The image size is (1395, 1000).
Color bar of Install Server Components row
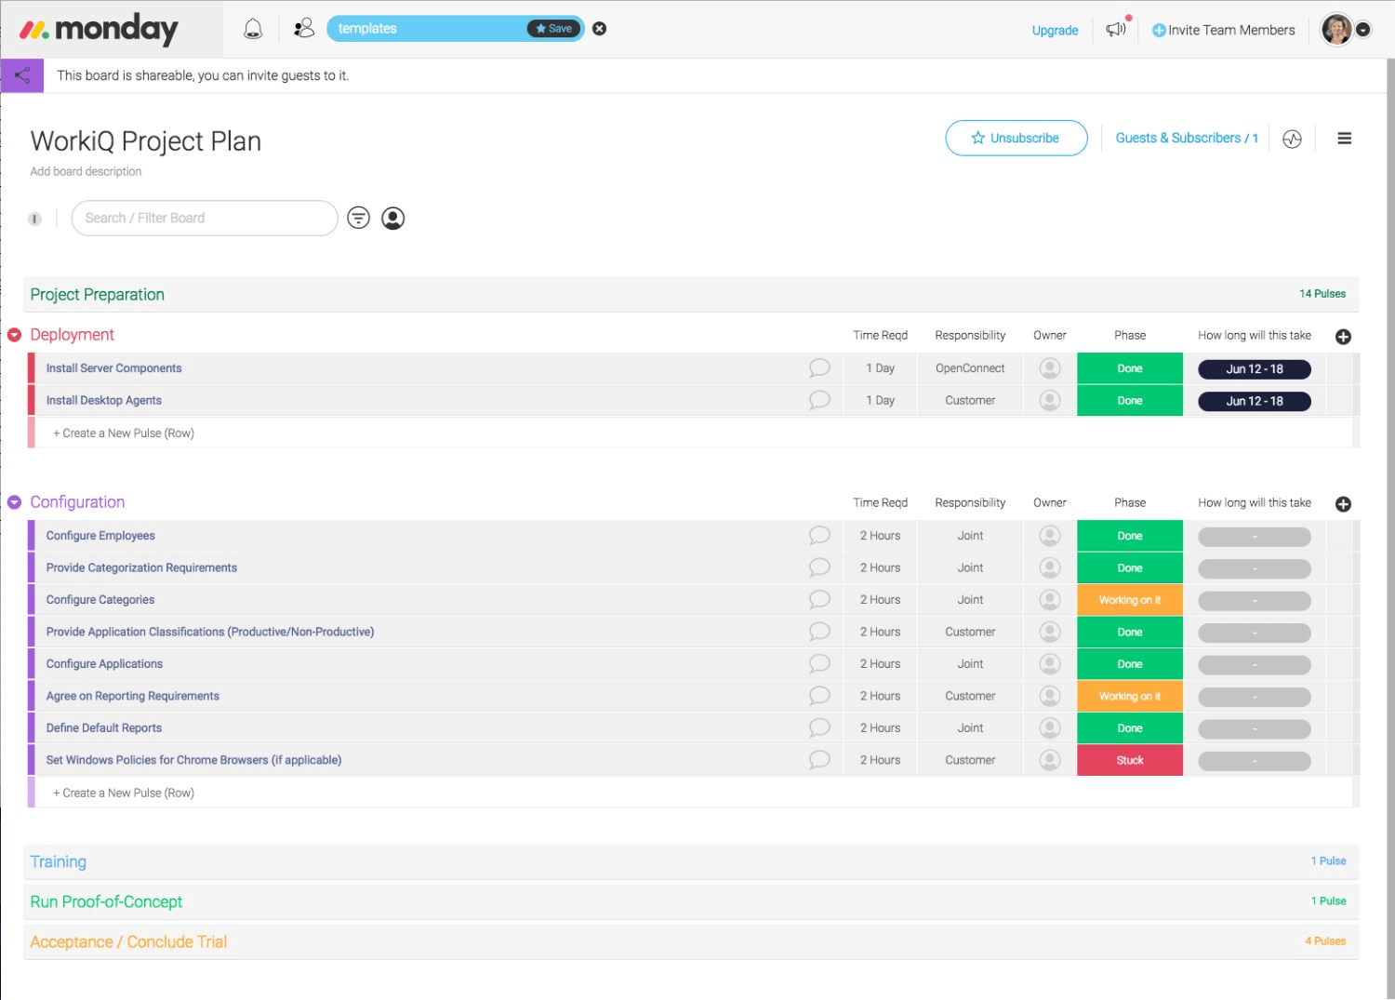tap(32, 368)
